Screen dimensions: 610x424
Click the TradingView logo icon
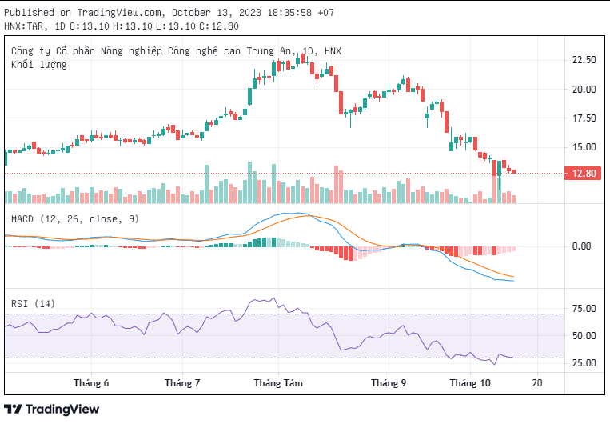pos(14,409)
